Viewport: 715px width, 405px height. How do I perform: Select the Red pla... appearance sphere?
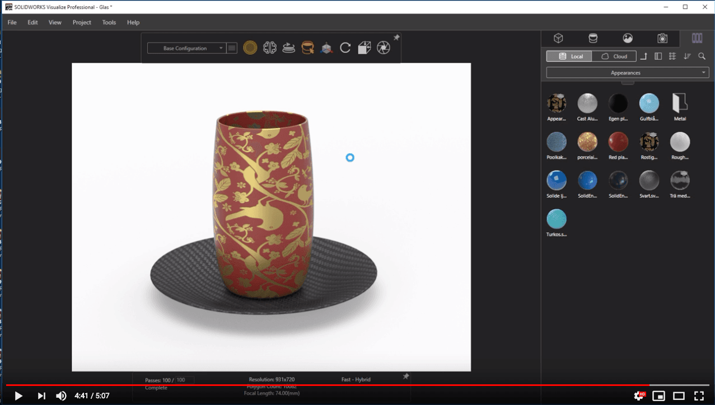619,142
